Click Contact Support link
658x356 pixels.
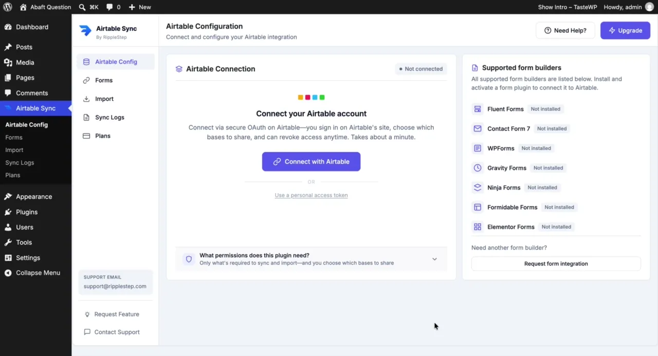pos(117,332)
